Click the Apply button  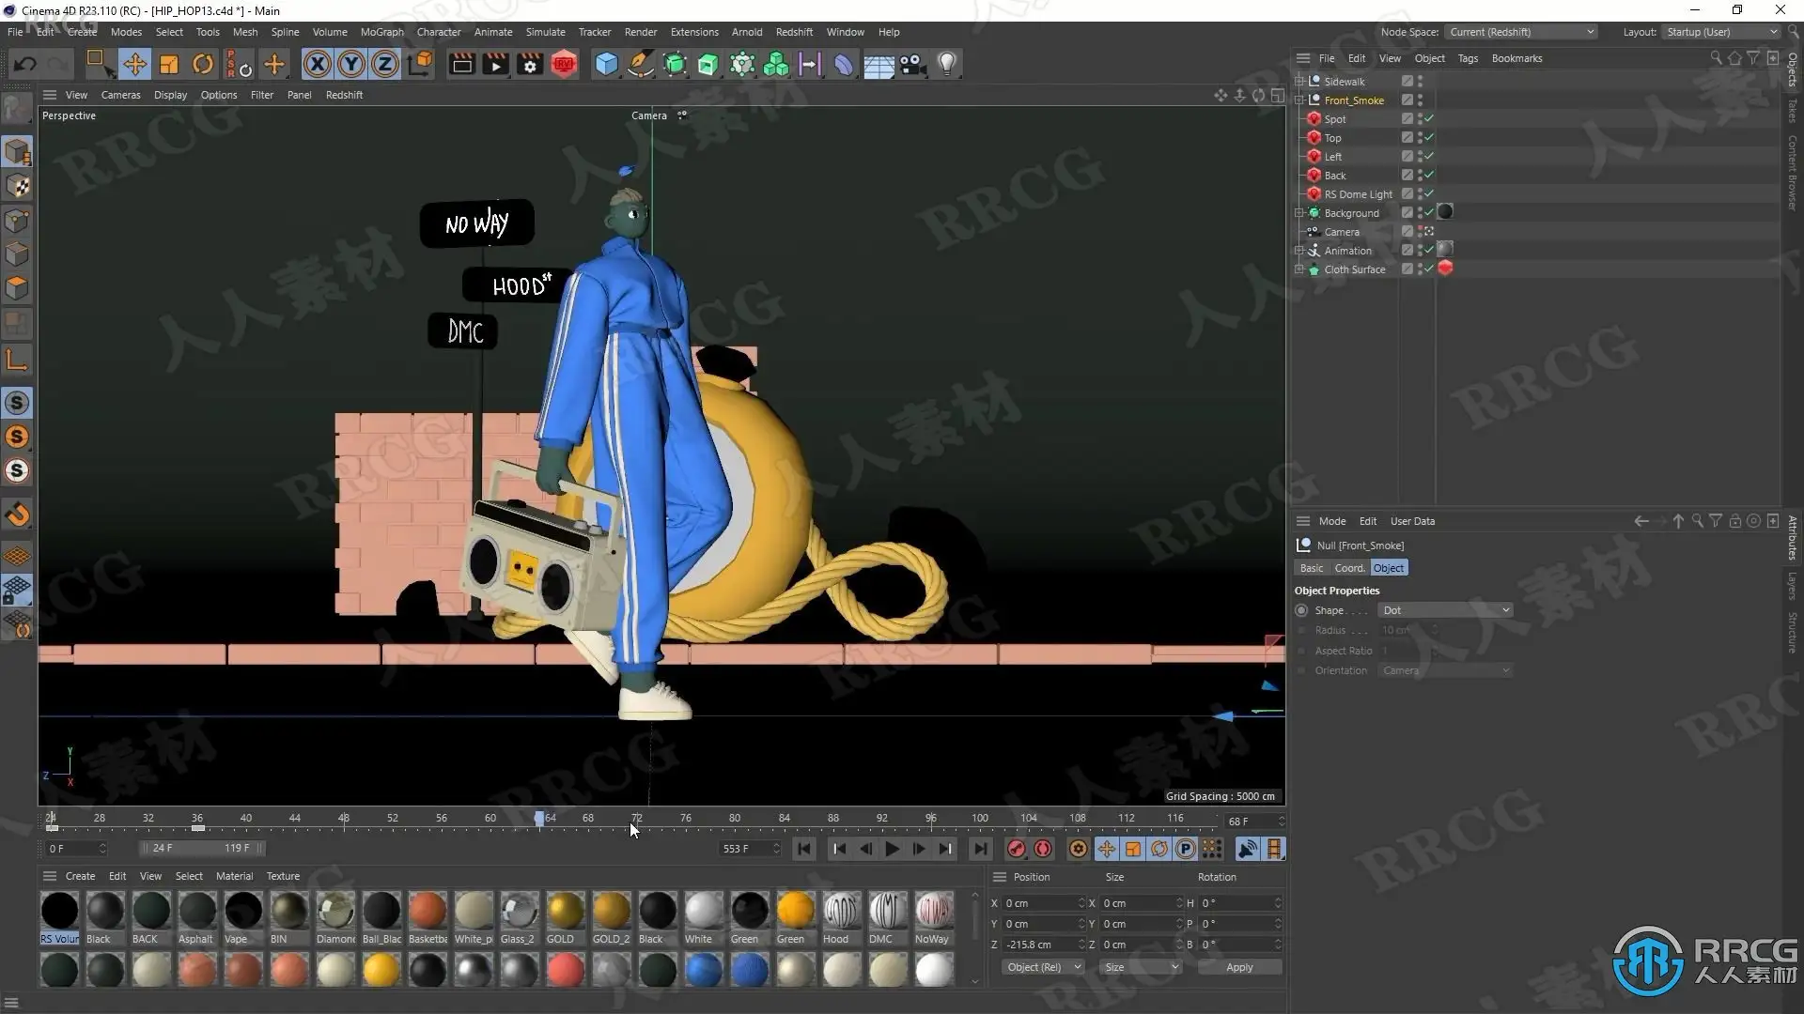click(x=1238, y=967)
